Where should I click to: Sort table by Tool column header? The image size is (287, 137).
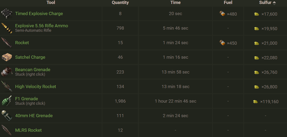(51, 3)
